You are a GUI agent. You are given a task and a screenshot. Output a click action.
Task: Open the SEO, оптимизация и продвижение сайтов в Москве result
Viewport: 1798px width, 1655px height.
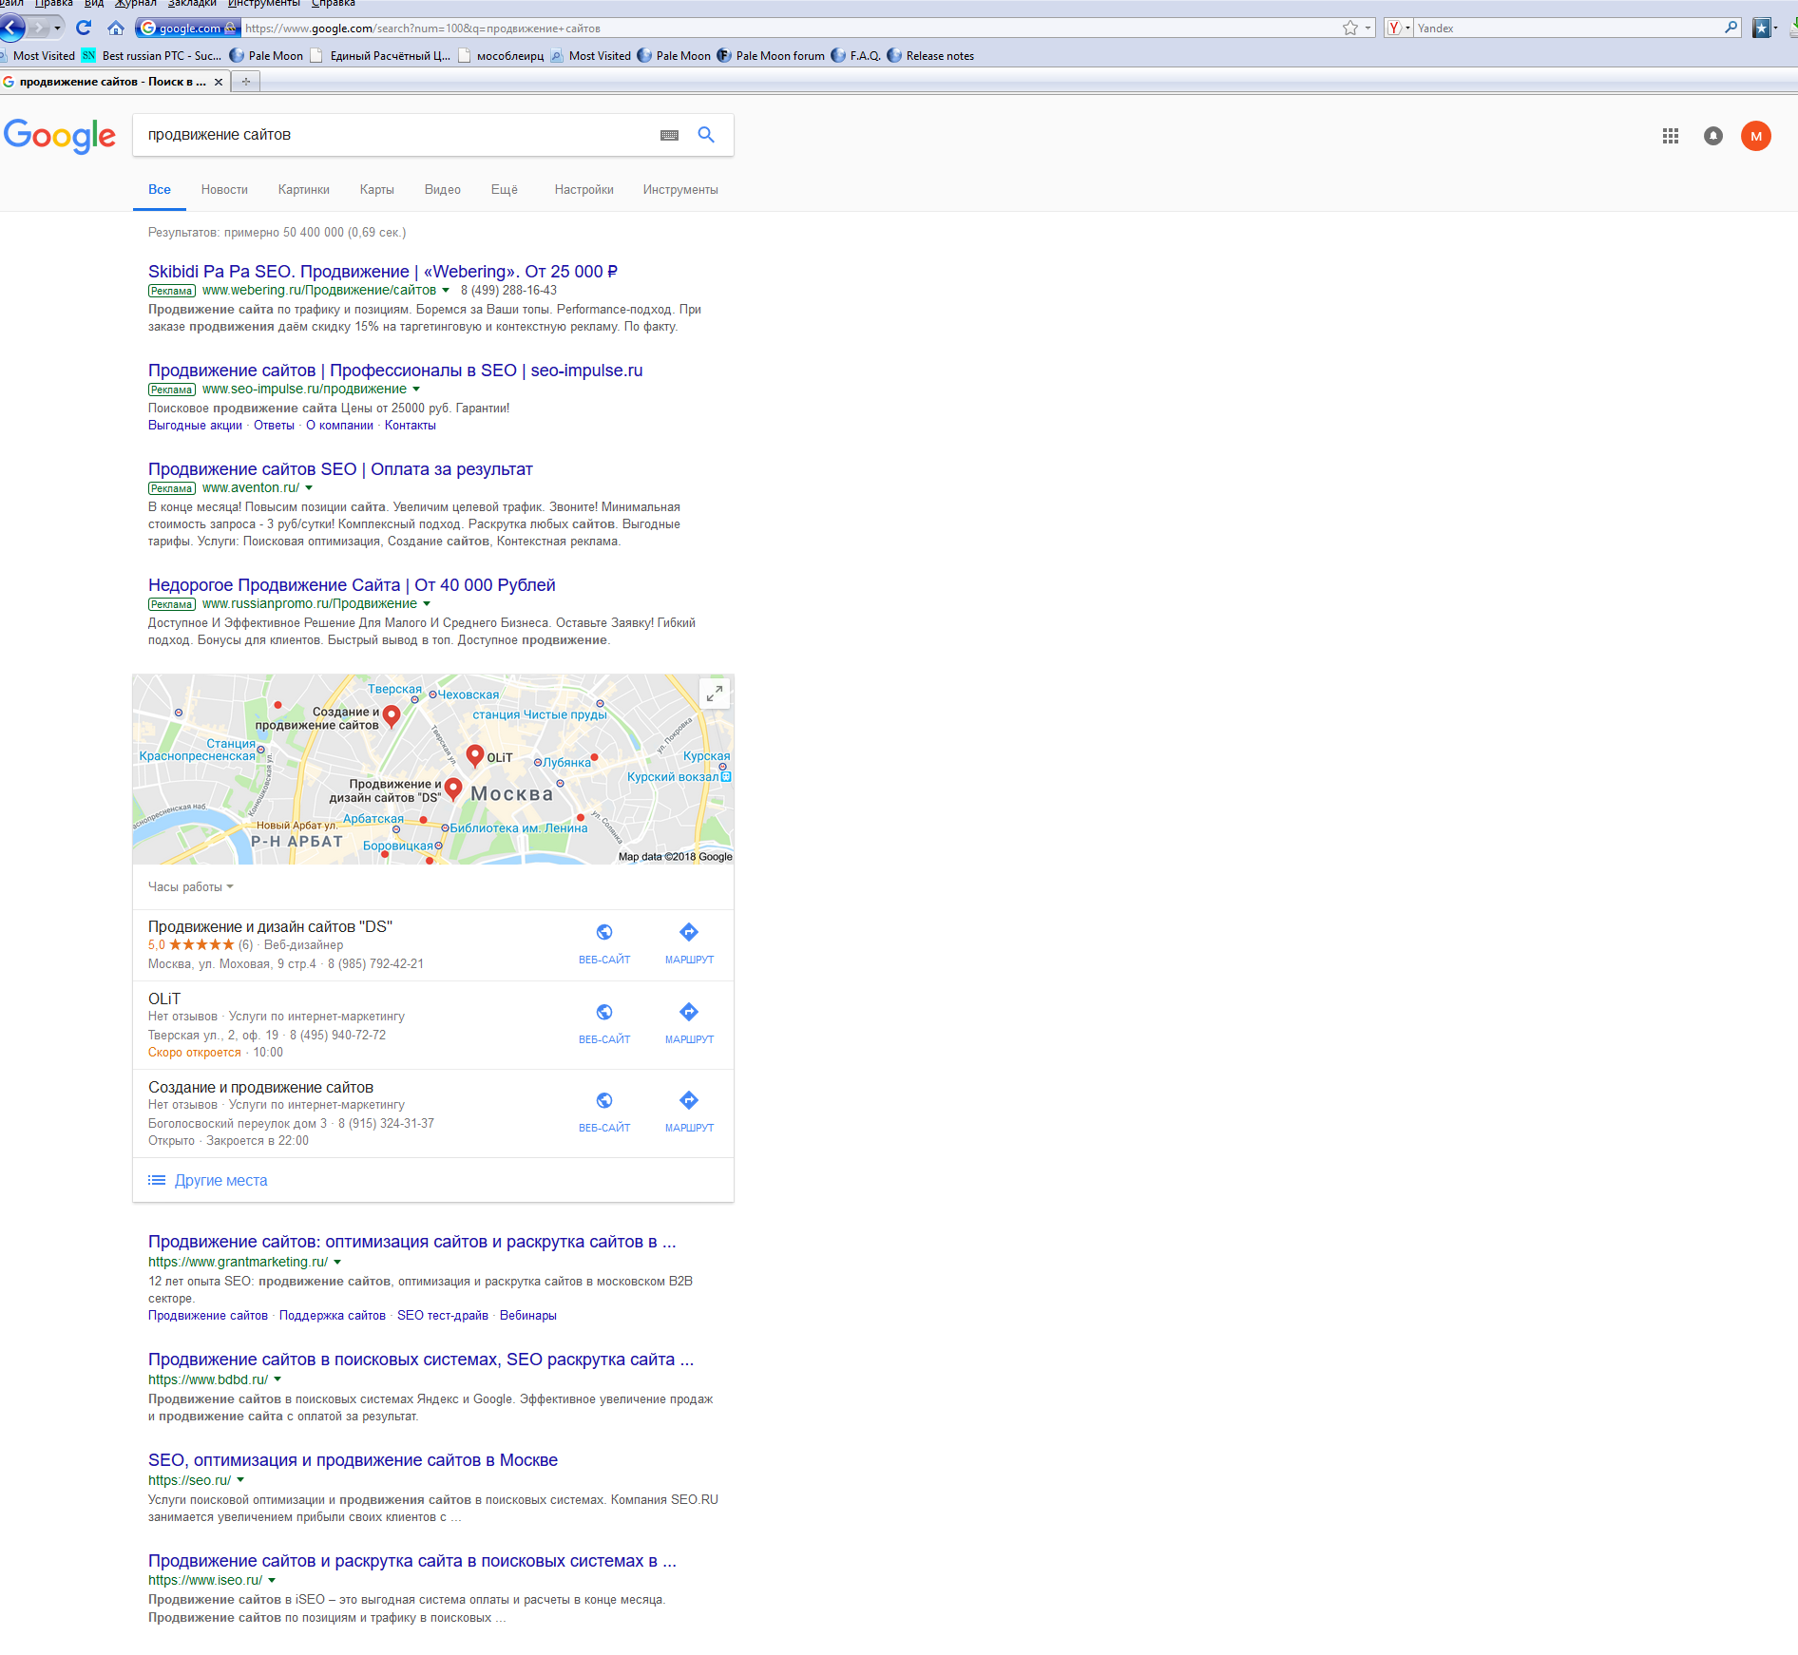353,1460
